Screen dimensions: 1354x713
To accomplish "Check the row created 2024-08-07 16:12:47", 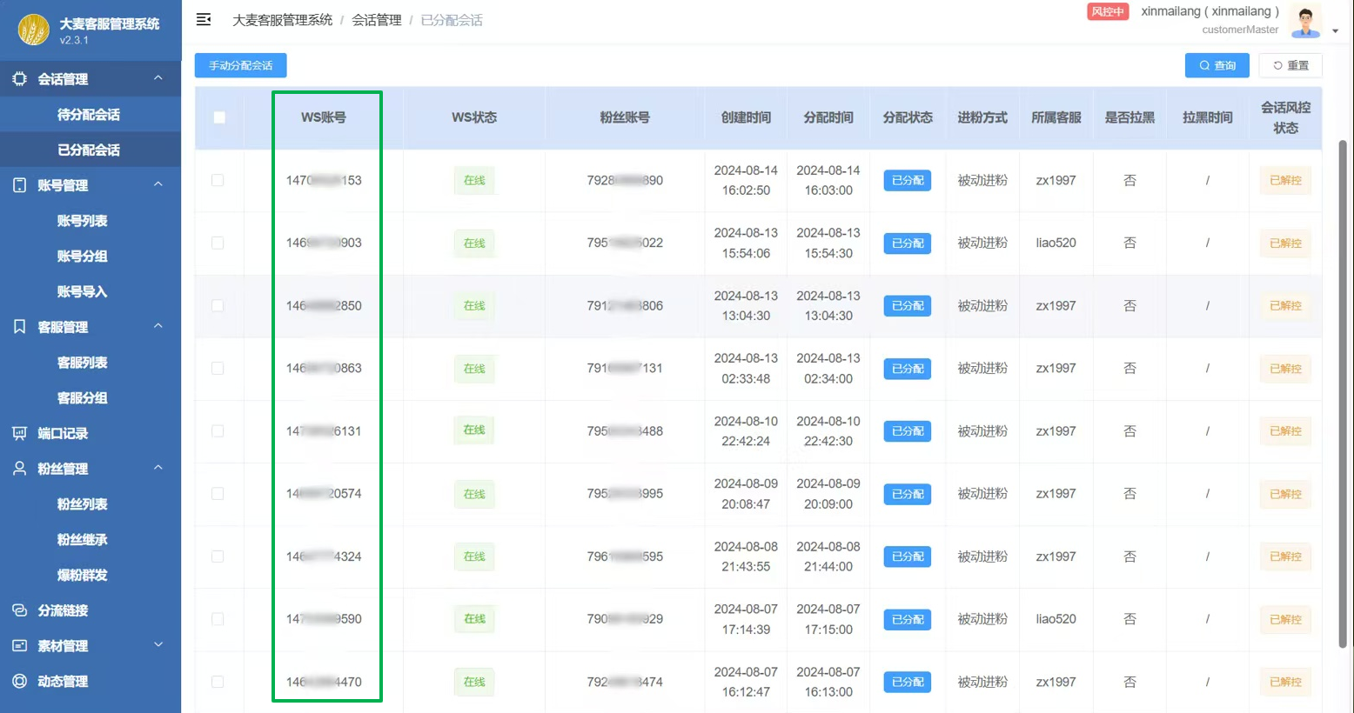I will click(x=218, y=682).
